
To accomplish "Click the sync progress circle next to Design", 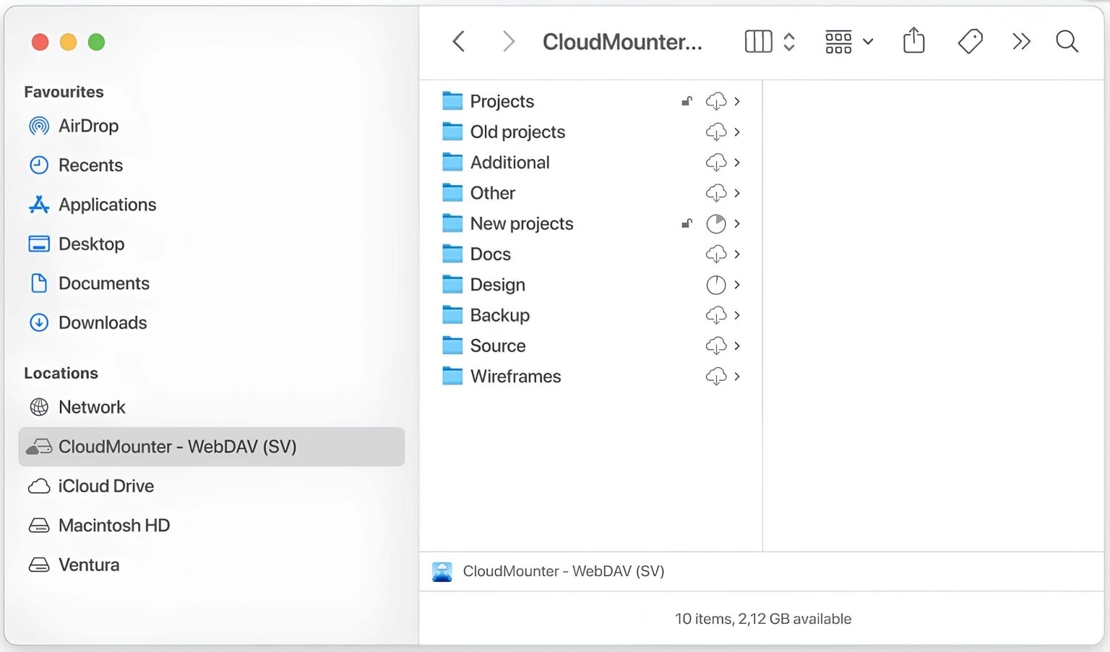I will coord(716,285).
